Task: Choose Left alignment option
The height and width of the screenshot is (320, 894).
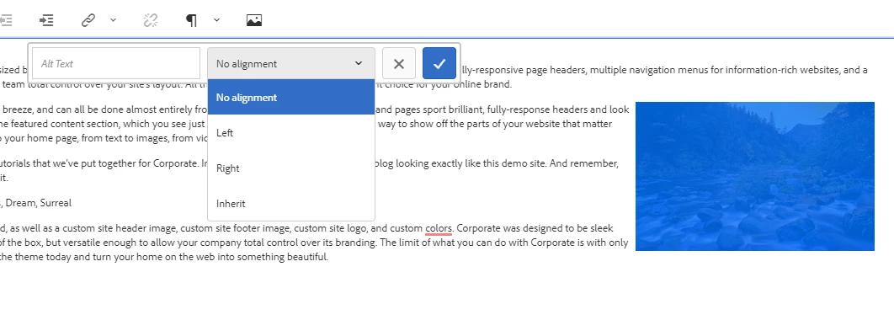Action: tap(290, 132)
